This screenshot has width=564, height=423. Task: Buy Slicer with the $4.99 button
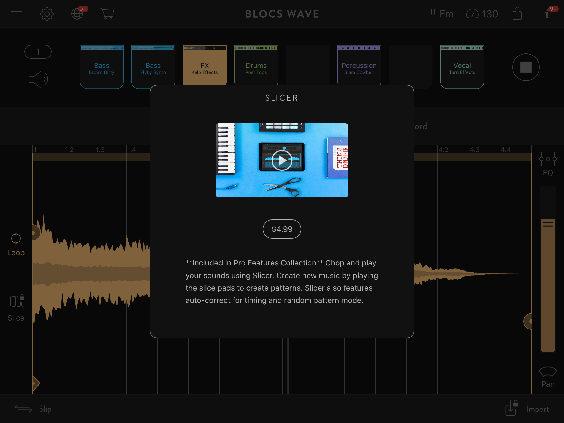click(x=282, y=229)
